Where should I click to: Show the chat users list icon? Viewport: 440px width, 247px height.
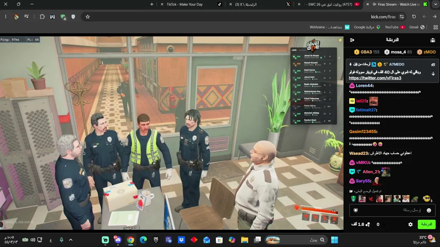433,40
